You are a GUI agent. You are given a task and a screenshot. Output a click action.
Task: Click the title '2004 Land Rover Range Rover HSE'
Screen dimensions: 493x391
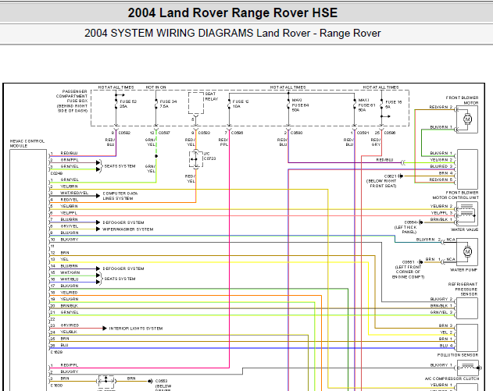[233, 12]
